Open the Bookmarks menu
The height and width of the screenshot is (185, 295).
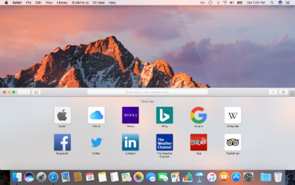click(80, 3)
